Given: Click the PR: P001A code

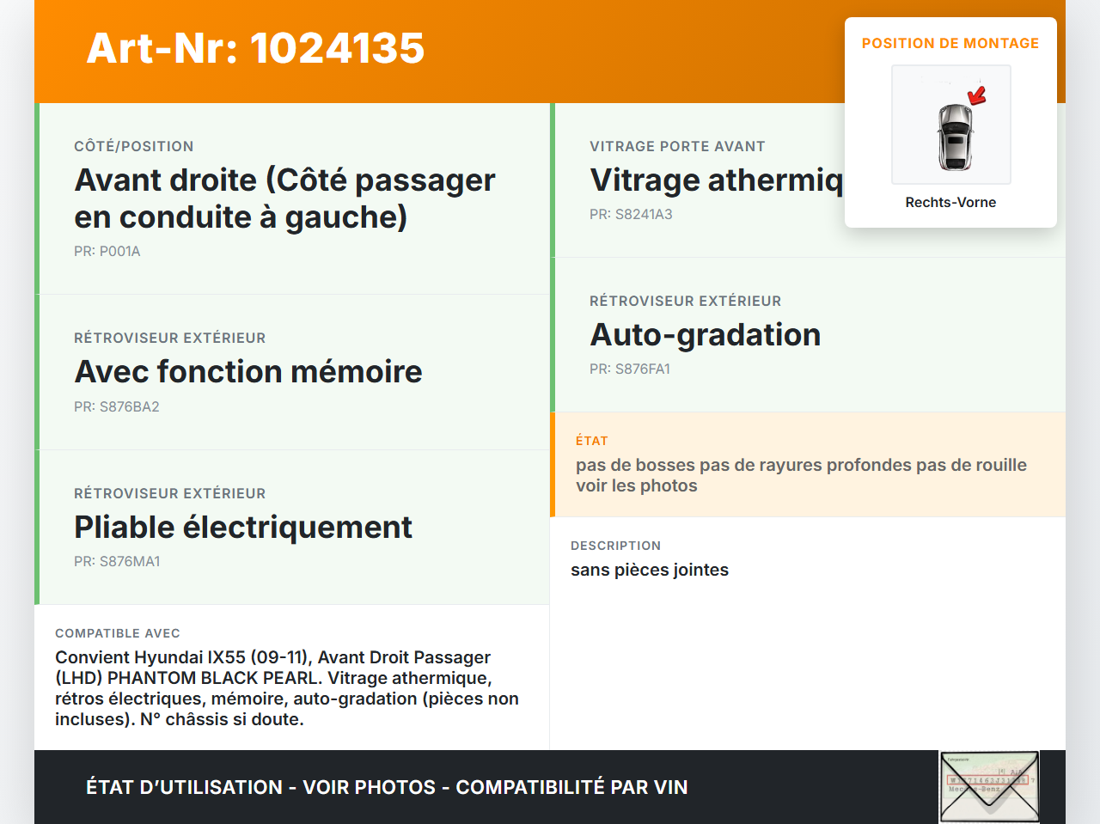Looking at the screenshot, I should (107, 251).
